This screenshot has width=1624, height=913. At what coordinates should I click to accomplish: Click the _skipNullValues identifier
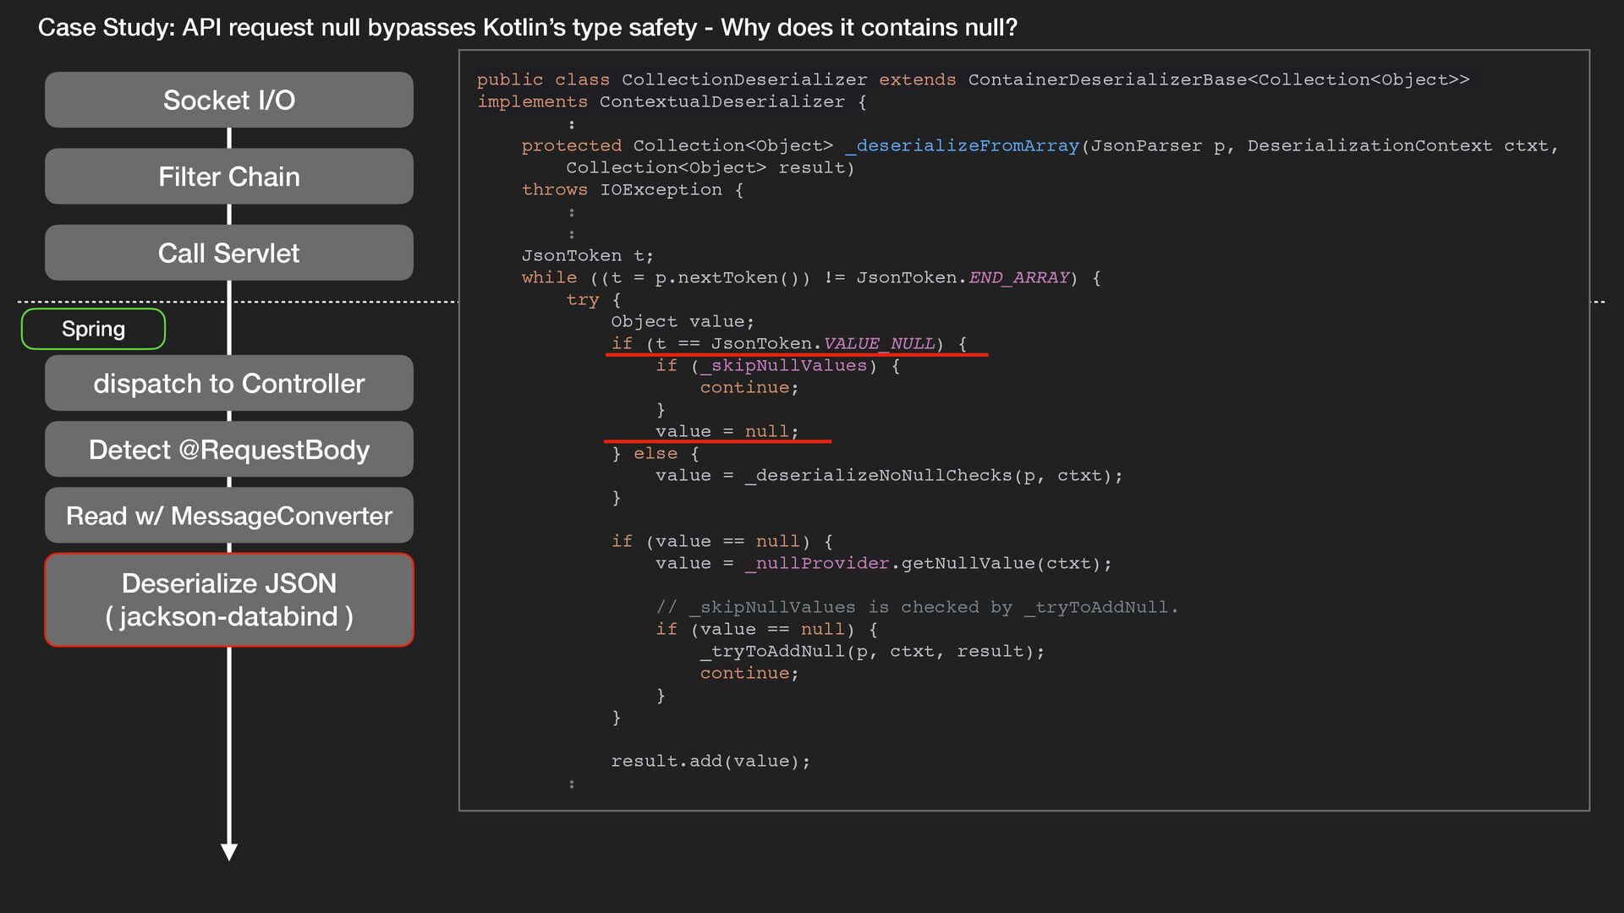pos(784,365)
